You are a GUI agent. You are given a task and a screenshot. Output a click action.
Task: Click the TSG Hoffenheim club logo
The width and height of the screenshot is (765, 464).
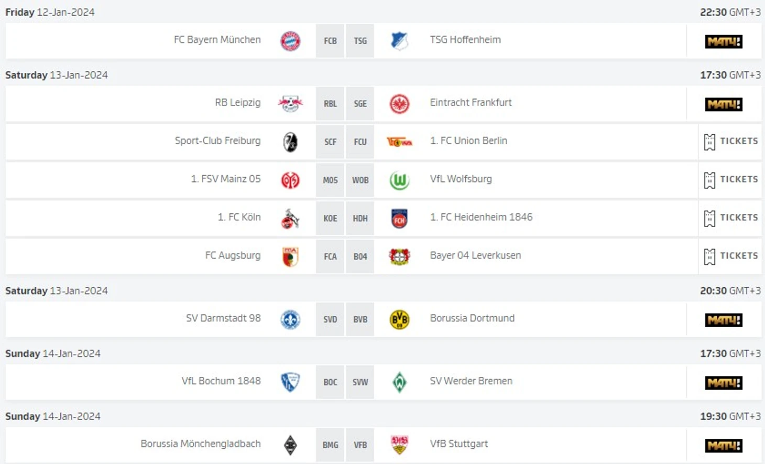(399, 41)
